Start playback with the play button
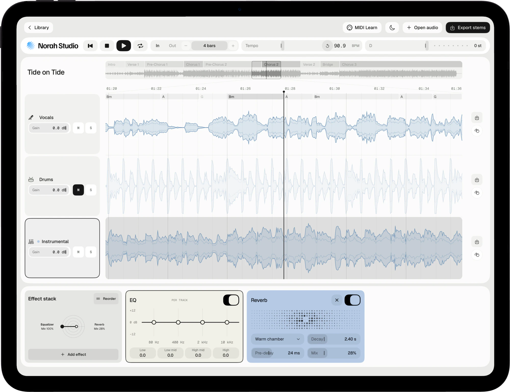Viewport: 510px width, 392px height. tap(124, 46)
